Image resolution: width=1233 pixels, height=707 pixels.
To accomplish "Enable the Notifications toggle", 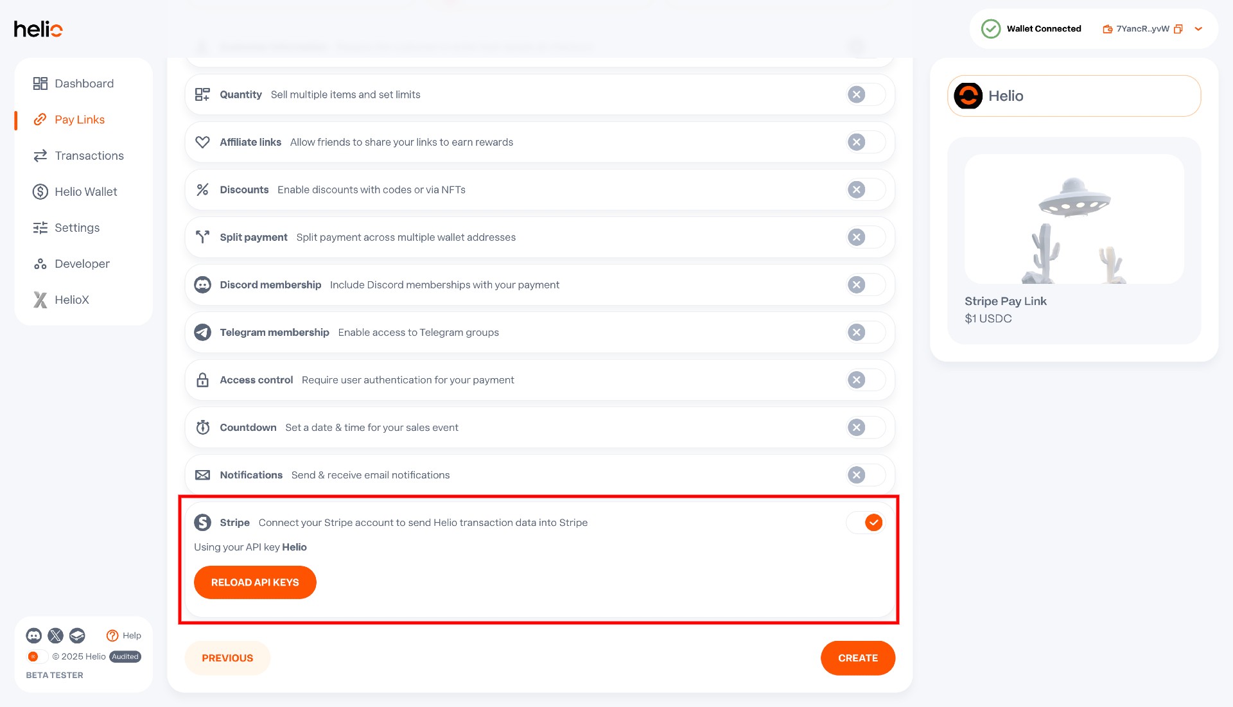I will click(865, 475).
